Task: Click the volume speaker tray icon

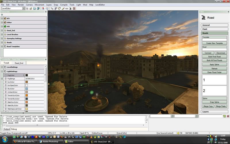Action: coord(216,142)
